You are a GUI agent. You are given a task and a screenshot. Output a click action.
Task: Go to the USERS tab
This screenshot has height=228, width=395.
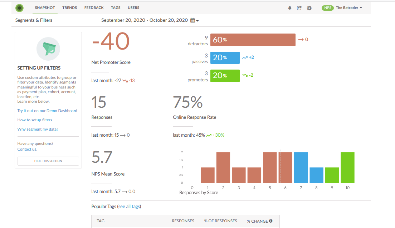pos(133,7)
